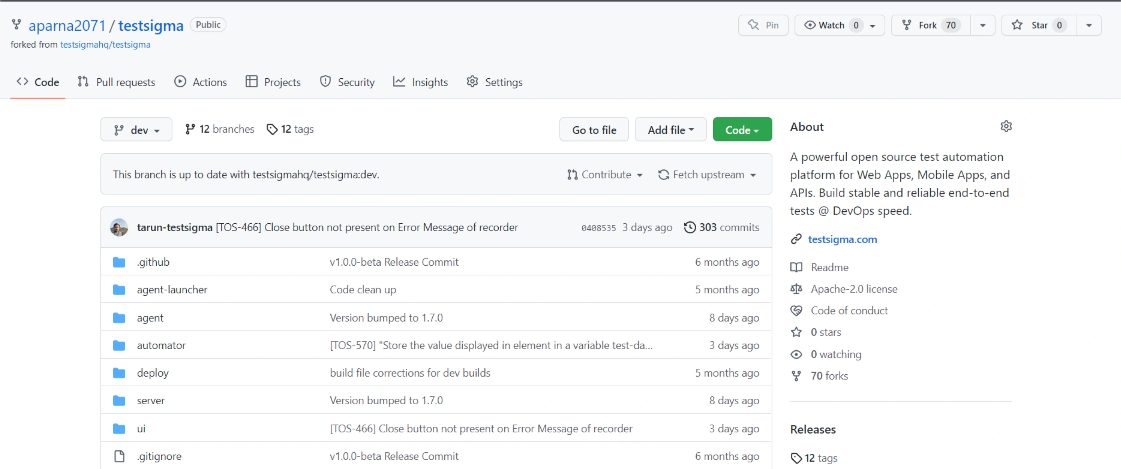This screenshot has width=1121, height=469.
Task: Open the Watch notifications dropdown
Action: pyautogui.click(x=839, y=25)
